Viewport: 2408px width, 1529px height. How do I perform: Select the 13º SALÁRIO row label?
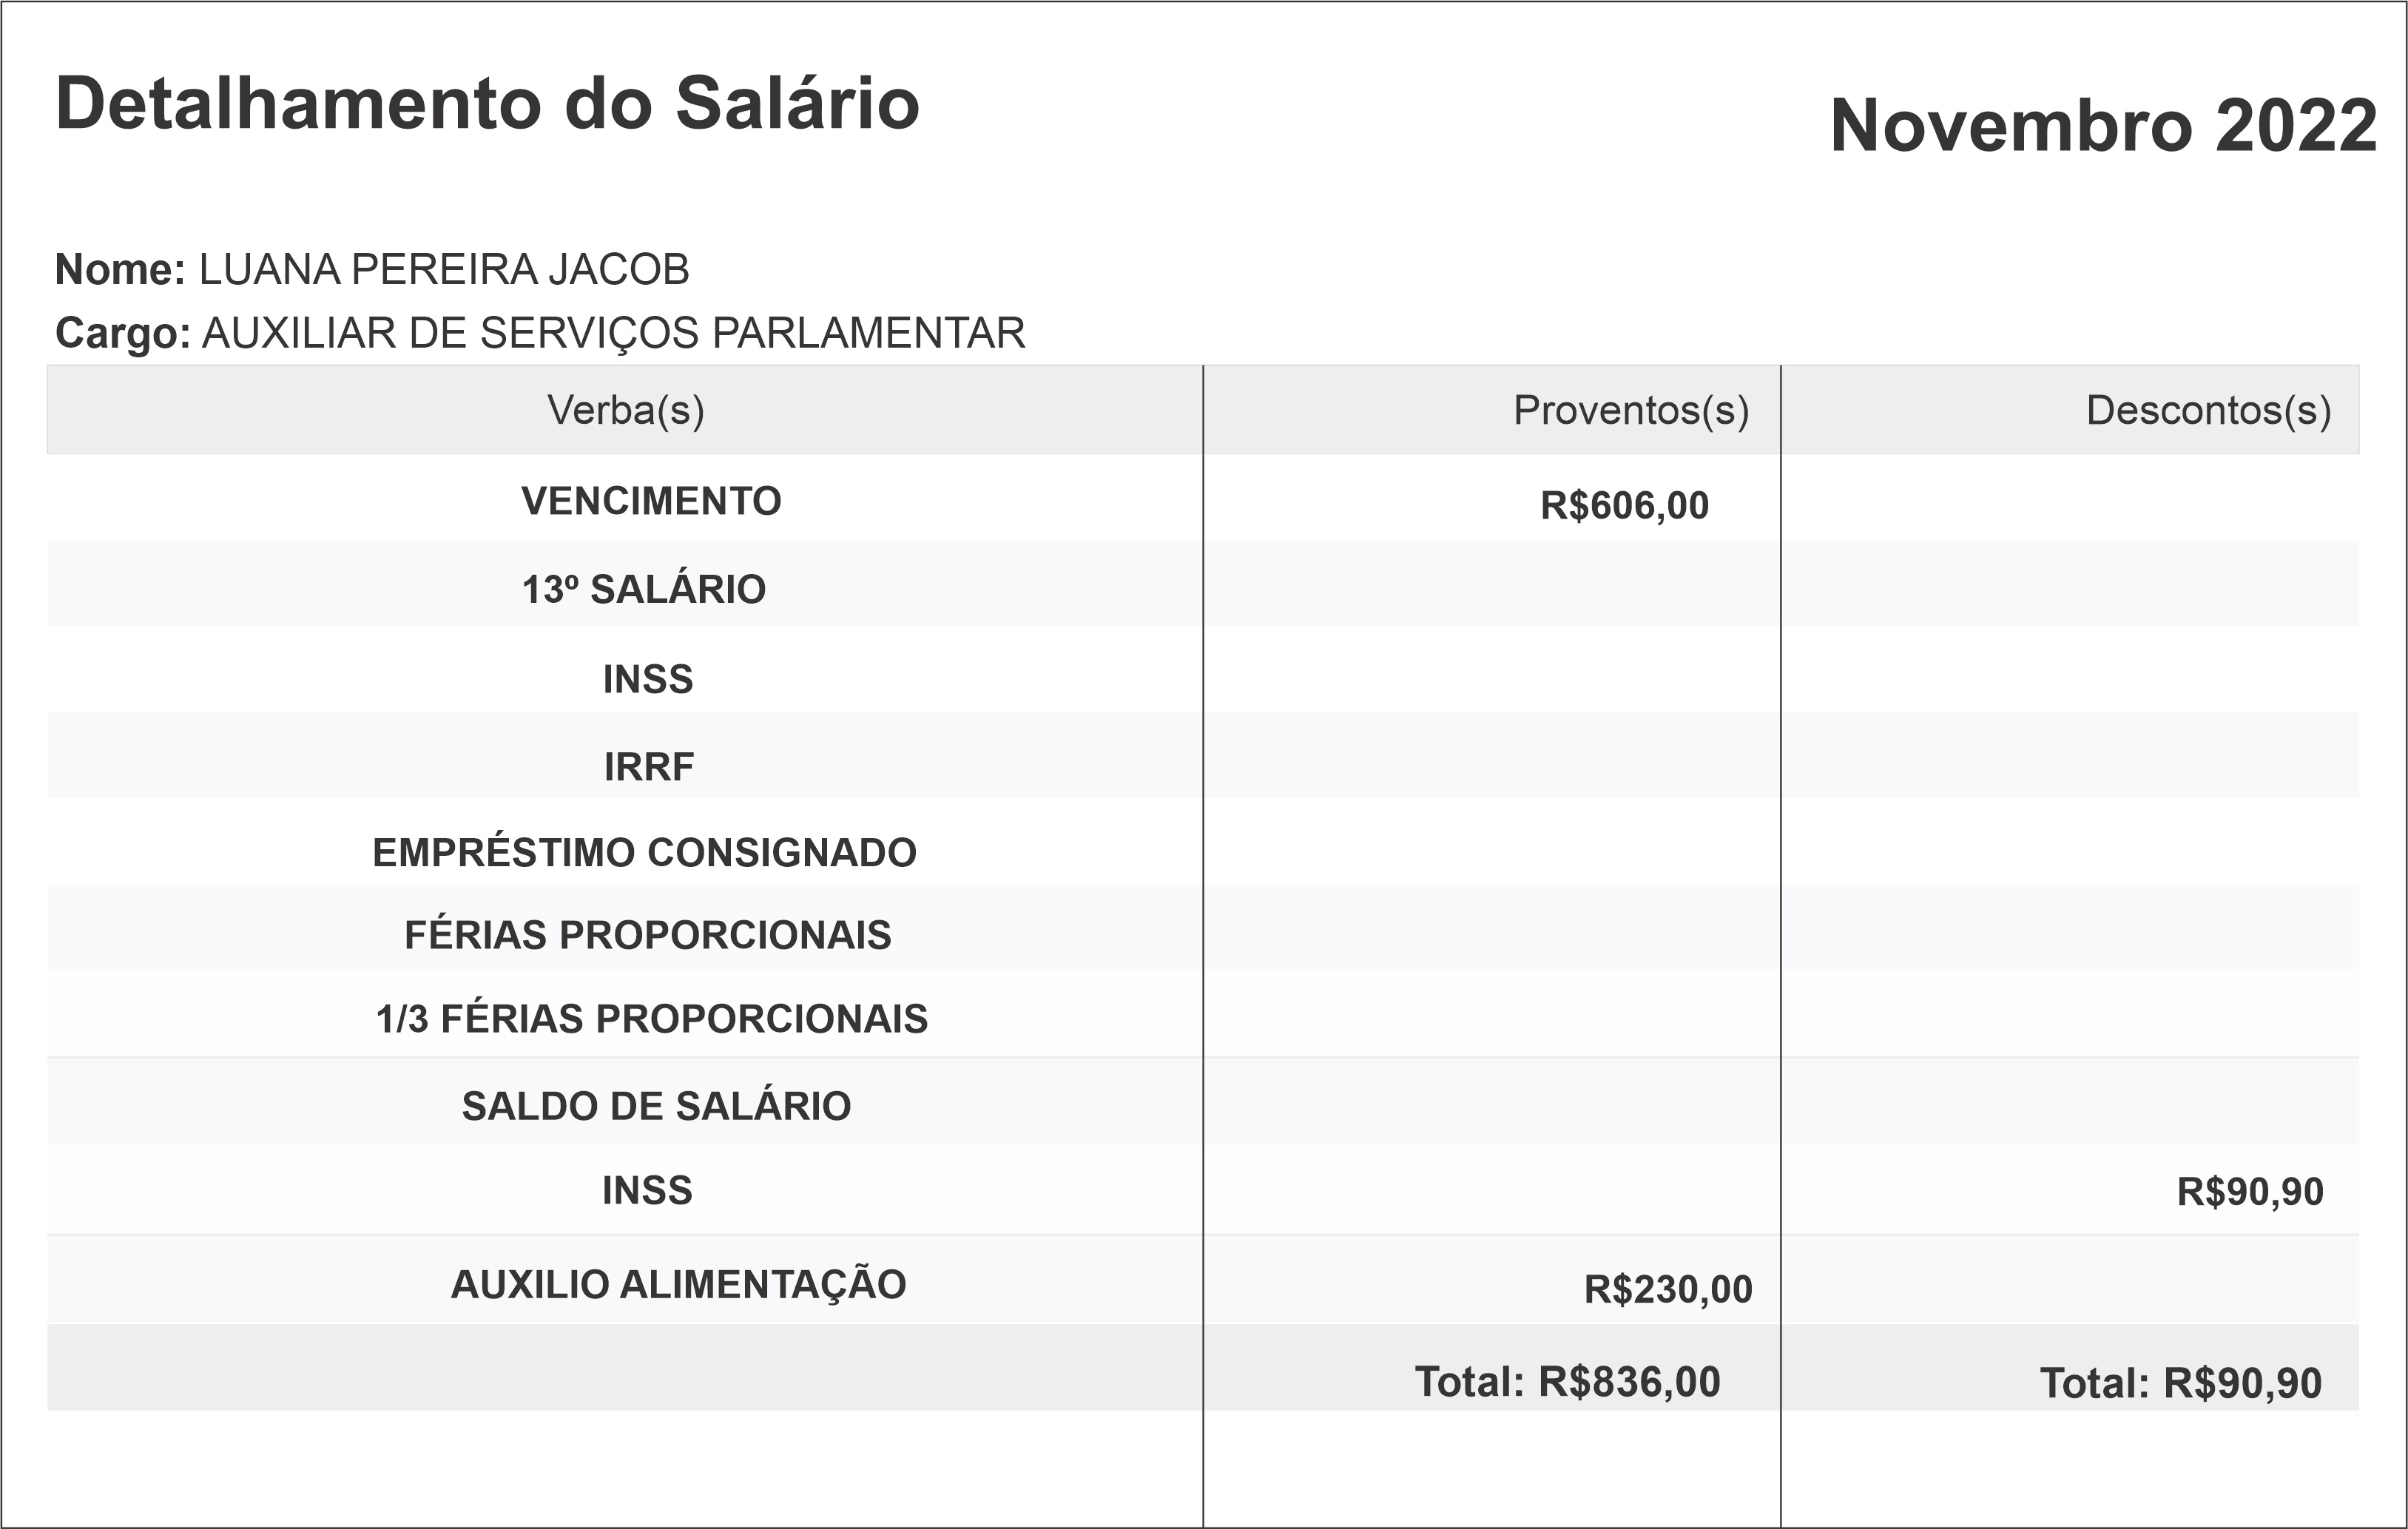(644, 590)
